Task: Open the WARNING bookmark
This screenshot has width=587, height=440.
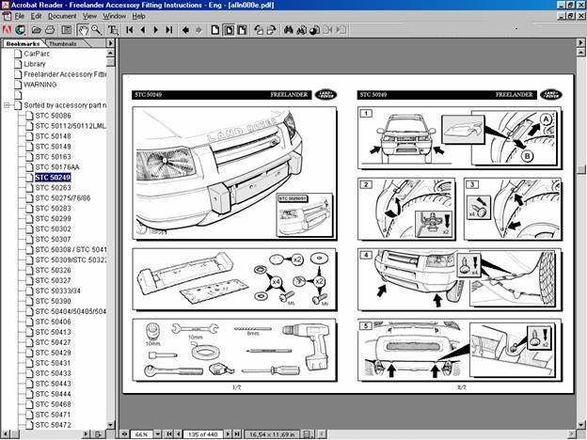Action: pyautogui.click(x=40, y=85)
